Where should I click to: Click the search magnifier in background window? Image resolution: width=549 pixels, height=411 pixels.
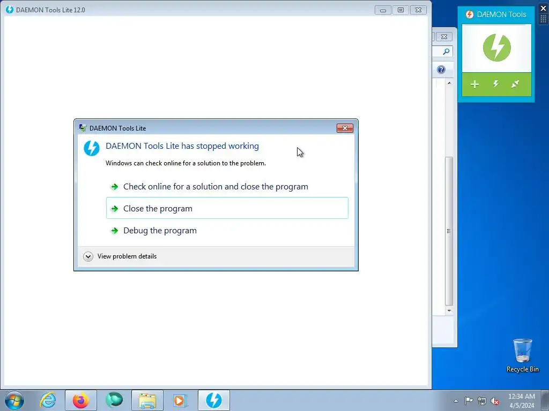[446, 52]
